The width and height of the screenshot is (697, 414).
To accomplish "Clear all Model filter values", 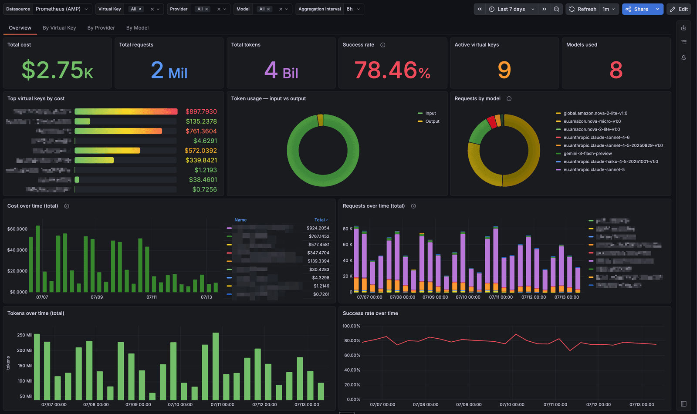I will (281, 9).
